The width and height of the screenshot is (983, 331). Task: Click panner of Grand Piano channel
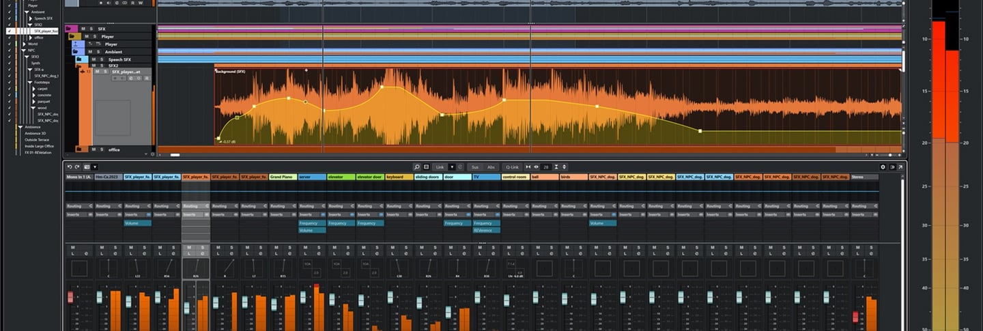pyautogui.click(x=283, y=267)
